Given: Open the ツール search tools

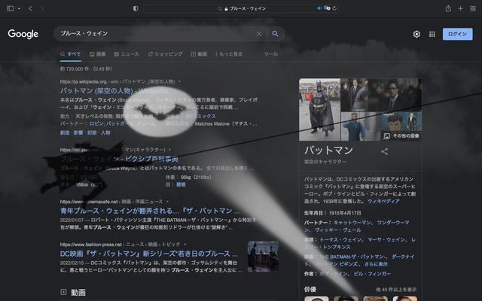Looking at the screenshot, I should 271,54.
